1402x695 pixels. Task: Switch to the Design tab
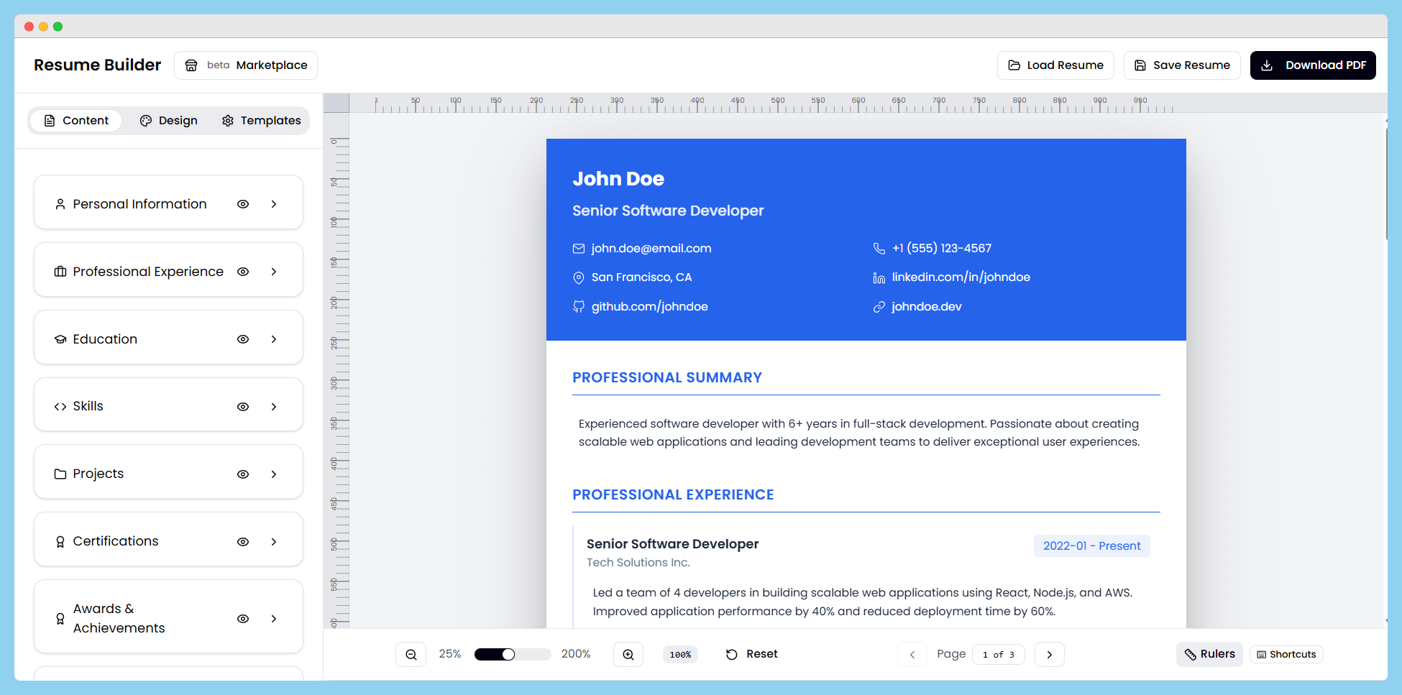[168, 120]
